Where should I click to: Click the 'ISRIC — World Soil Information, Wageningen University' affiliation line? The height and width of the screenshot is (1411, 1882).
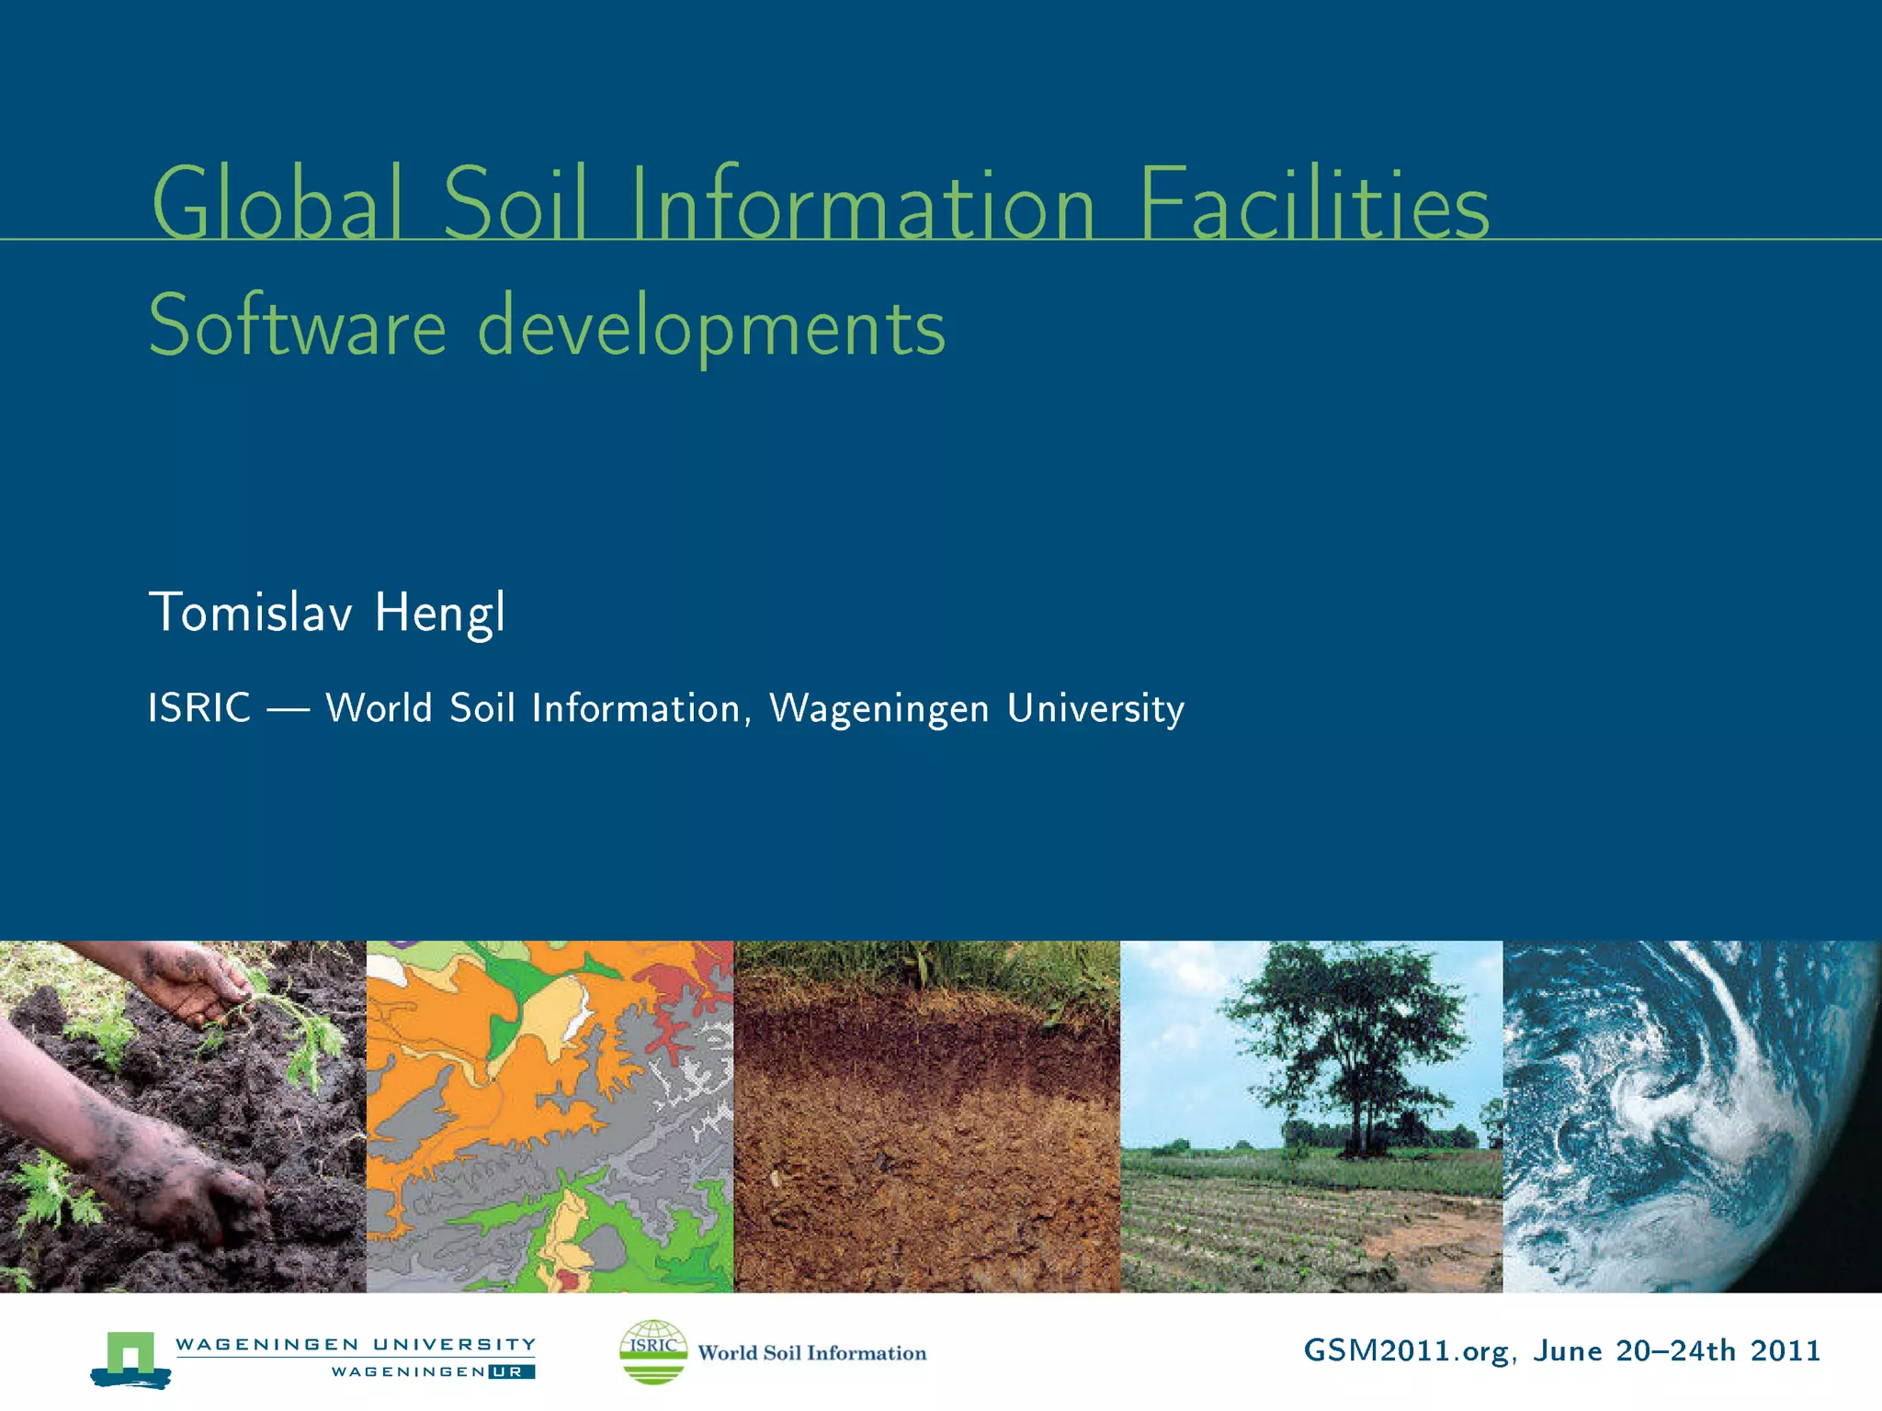pos(666,708)
